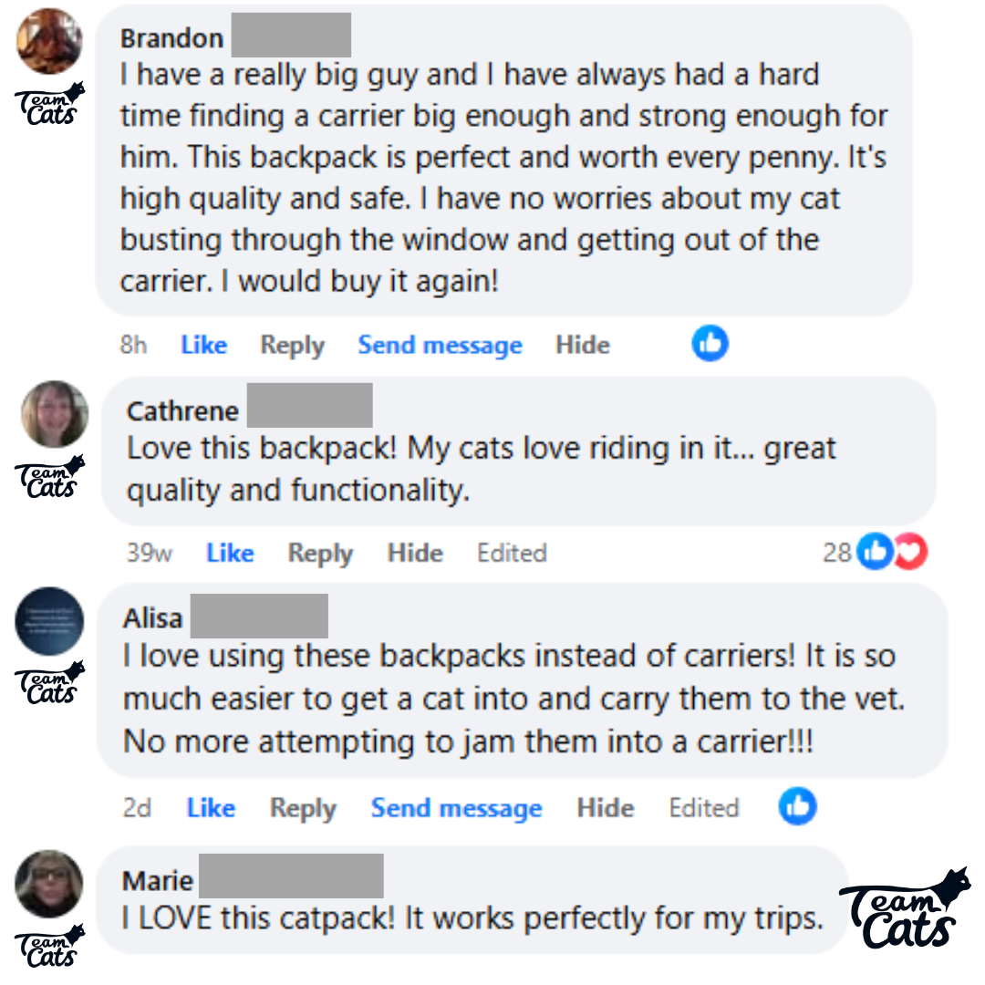View edit history of Alisa's comment

pyautogui.click(x=704, y=808)
